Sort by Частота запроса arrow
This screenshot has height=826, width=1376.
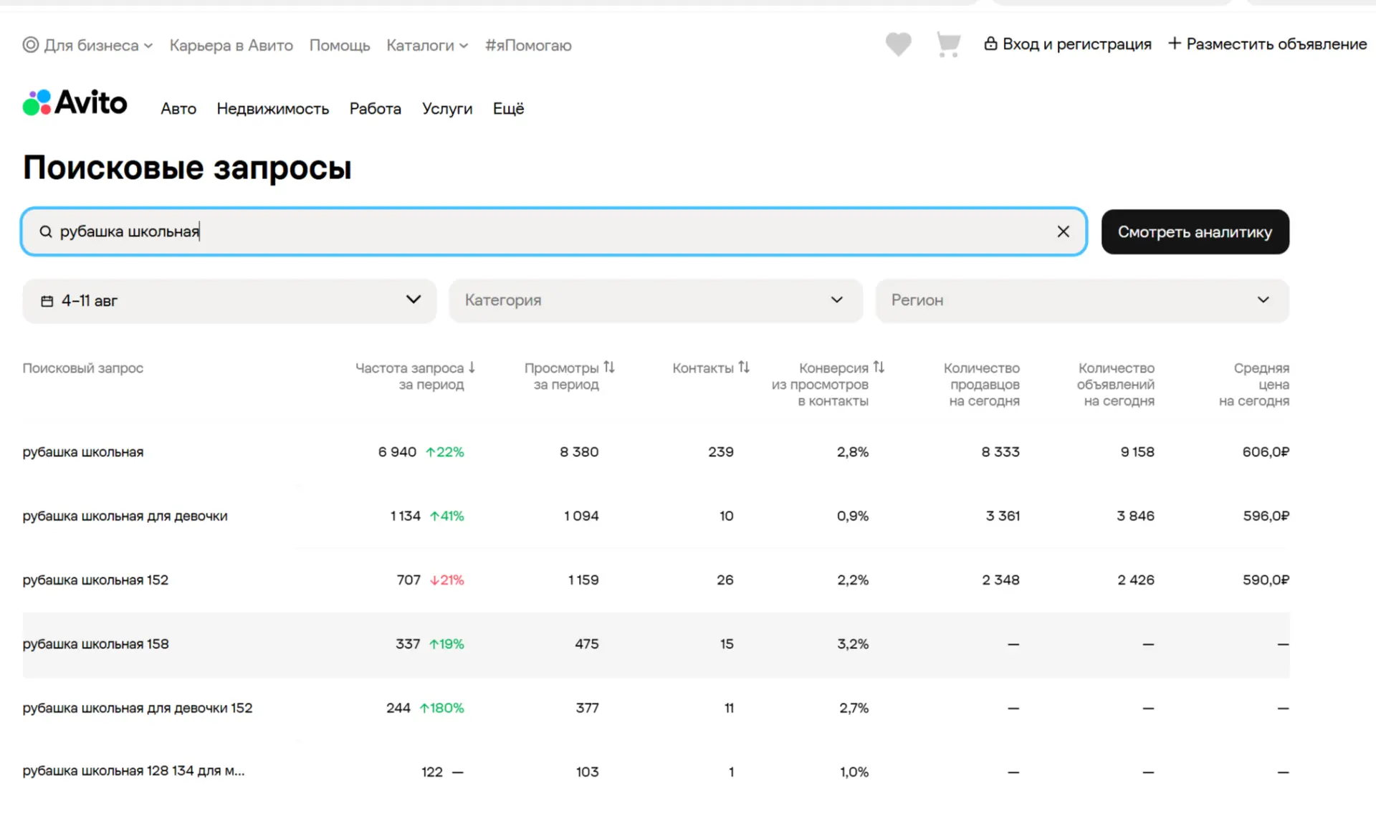tap(472, 368)
